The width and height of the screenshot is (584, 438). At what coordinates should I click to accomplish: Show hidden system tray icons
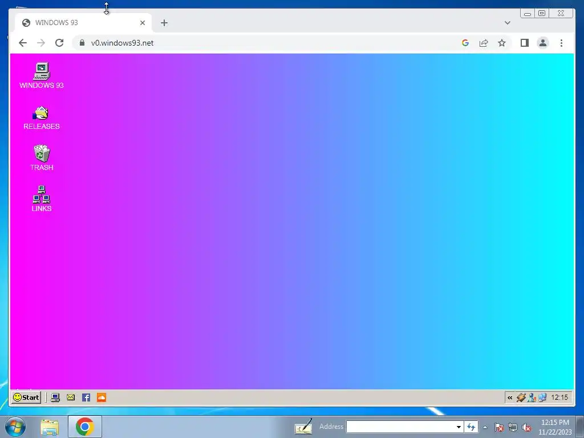[x=485, y=427]
